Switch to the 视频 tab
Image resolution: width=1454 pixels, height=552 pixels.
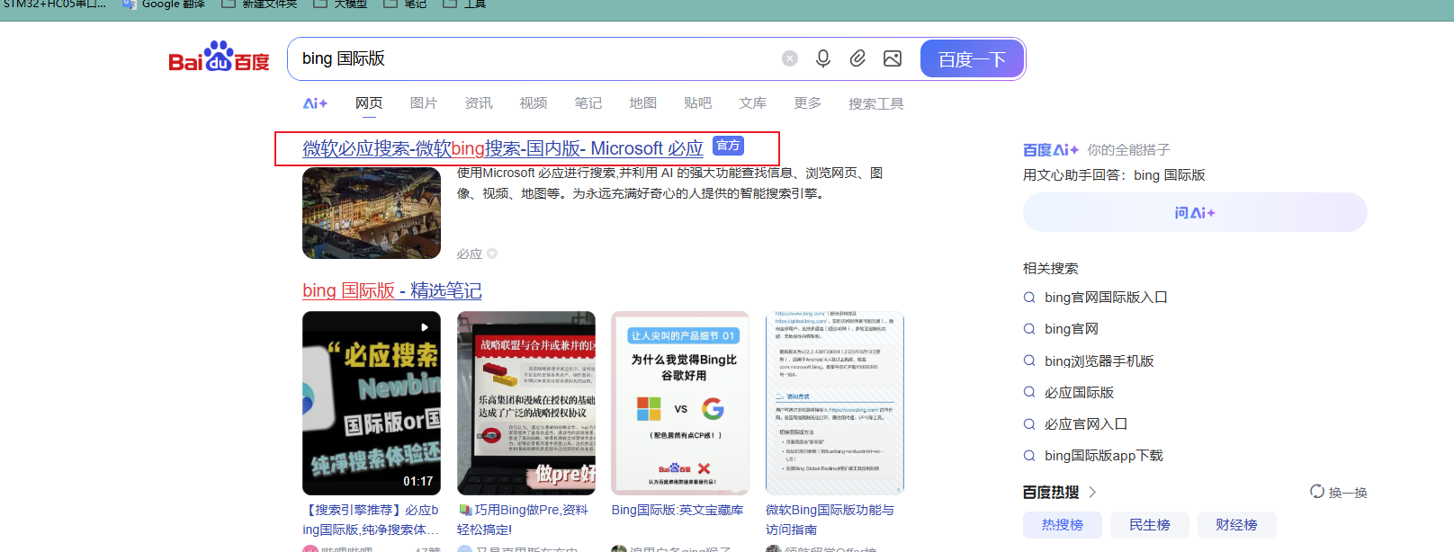point(534,103)
